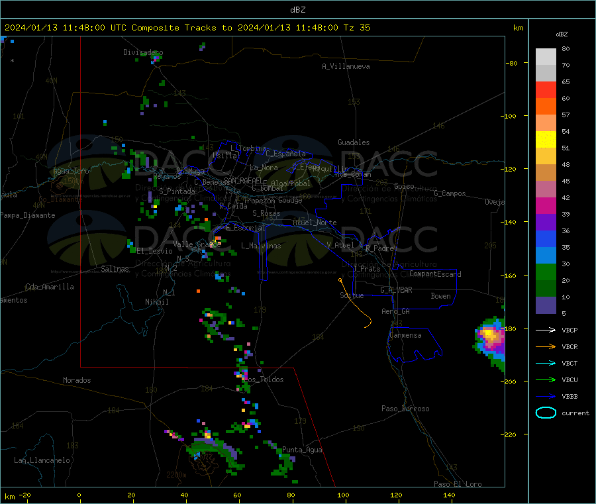The width and height of the screenshot is (596, 504).
Task: Click the dark purple 5 dBZ swatch
Action: [x=546, y=305]
